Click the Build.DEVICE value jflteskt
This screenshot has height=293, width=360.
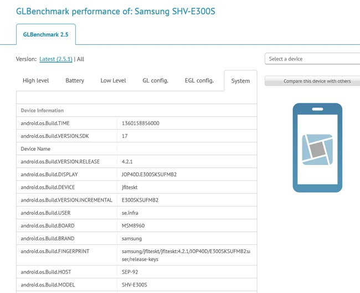[131, 187]
